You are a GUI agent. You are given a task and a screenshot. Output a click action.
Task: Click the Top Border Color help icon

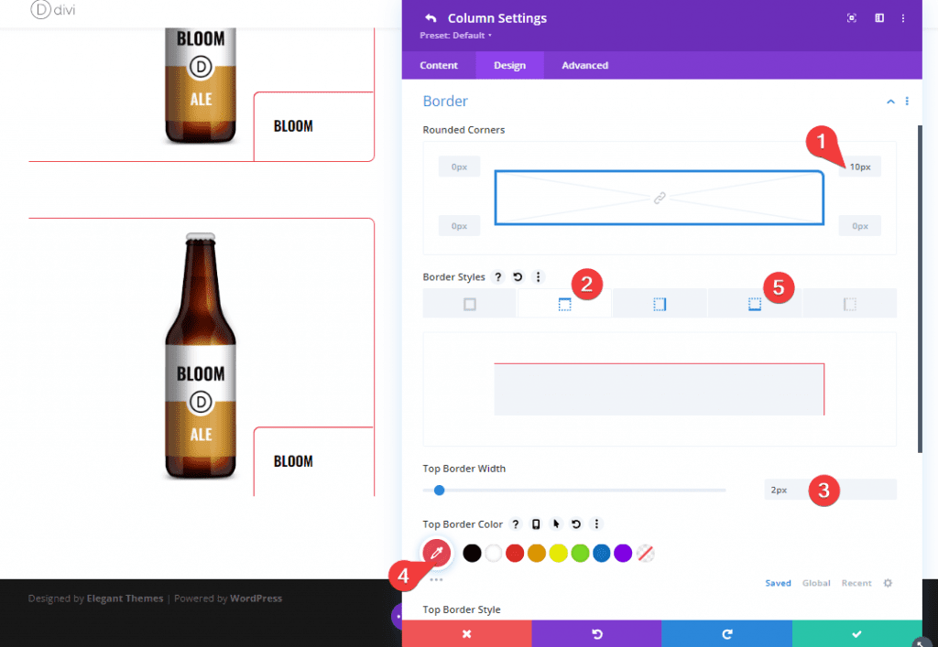tap(515, 524)
